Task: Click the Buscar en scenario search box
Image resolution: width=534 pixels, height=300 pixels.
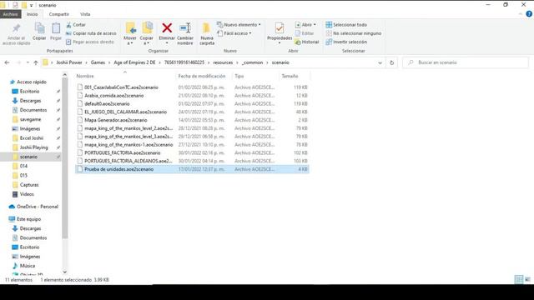Action: pyautogui.click(x=466, y=62)
